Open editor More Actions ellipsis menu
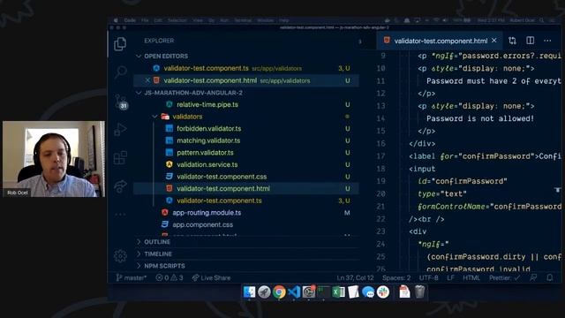The height and width of the screenshot is (318, 565). tap(547, 41)
